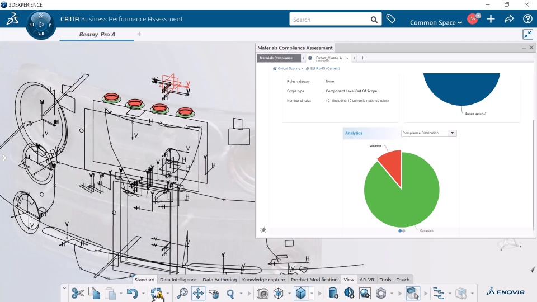Click the Fit All In zoom icon

point(182,294)
